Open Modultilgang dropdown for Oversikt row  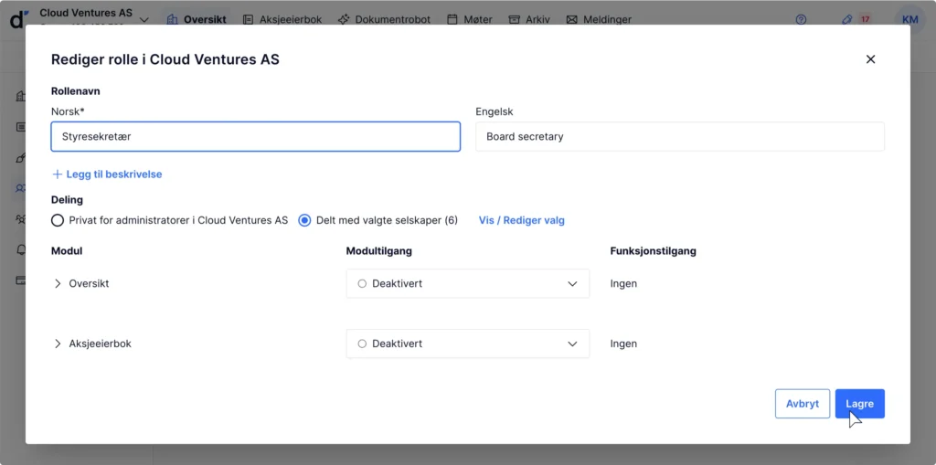coord(467,283)
